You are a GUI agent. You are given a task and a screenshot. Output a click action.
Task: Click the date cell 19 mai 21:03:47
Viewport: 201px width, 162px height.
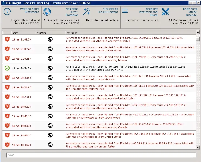tap(21, 49)
